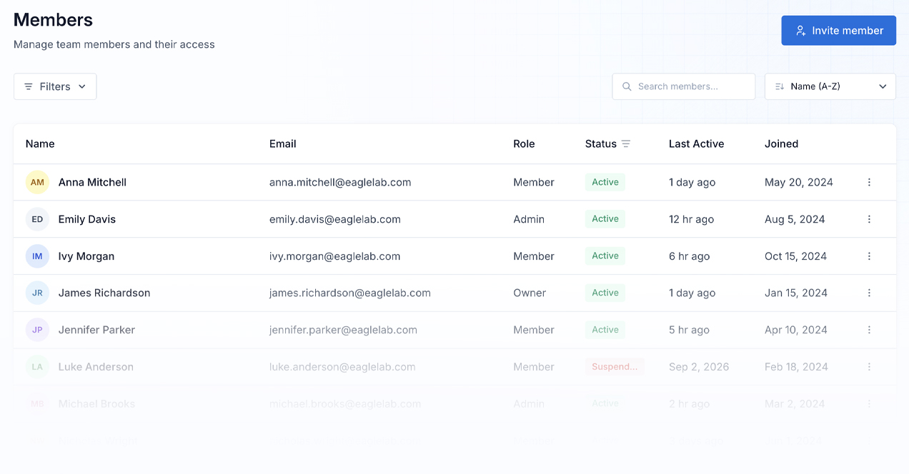Click the joined date Jan 15, 2024
This screenshot has width=909, height=474.
(x=796, y=293)
